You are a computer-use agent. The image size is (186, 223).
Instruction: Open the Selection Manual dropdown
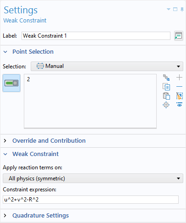[x=107, y=66]
